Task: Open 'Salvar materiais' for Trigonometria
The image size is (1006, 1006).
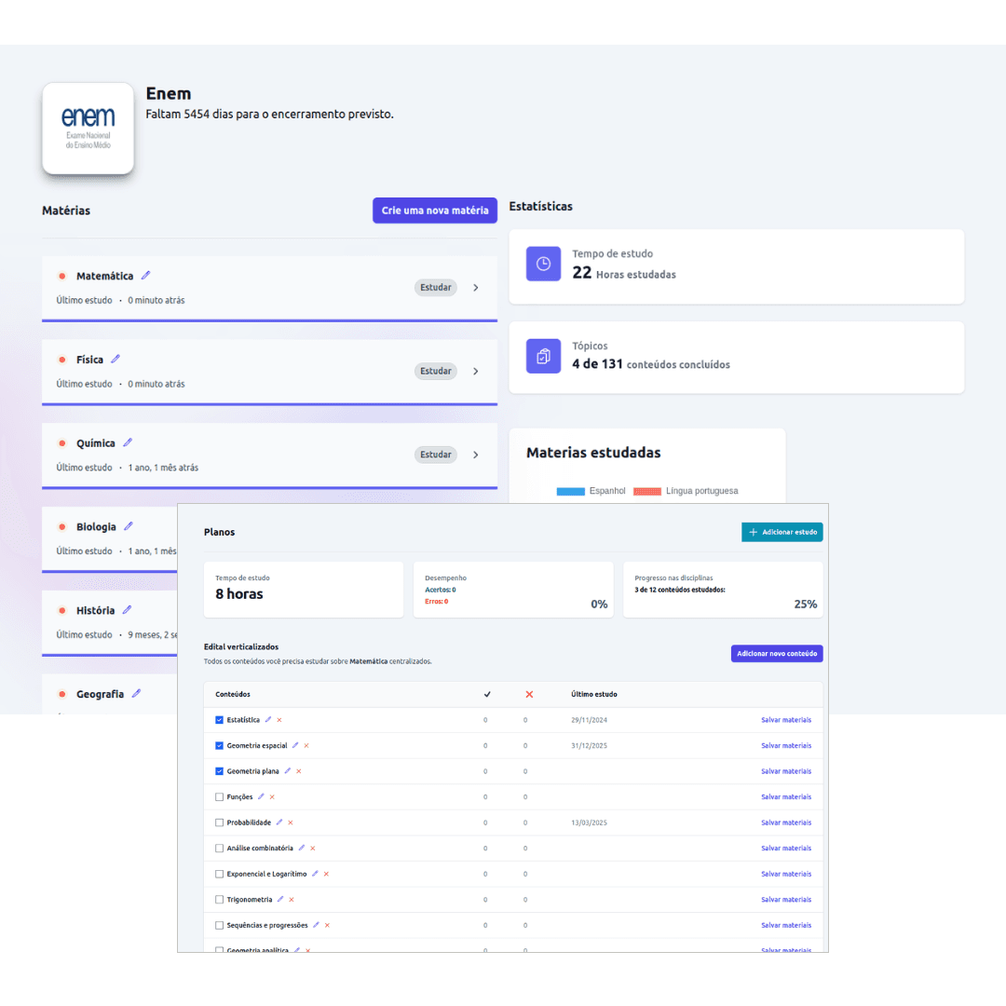Action: point(786,900)
